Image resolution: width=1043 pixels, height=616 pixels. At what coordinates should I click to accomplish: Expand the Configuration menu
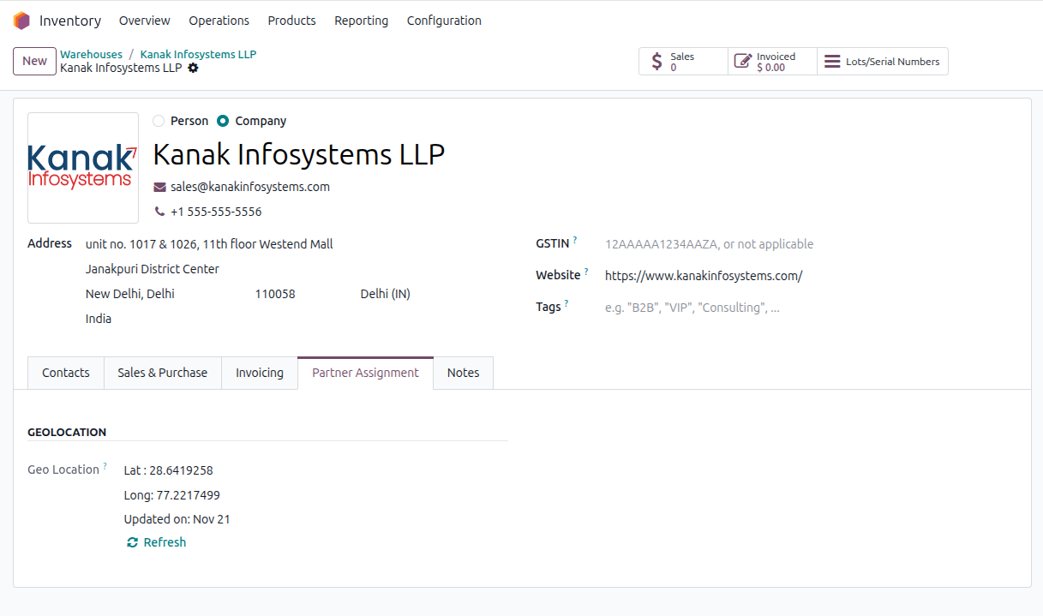(444, 21)
